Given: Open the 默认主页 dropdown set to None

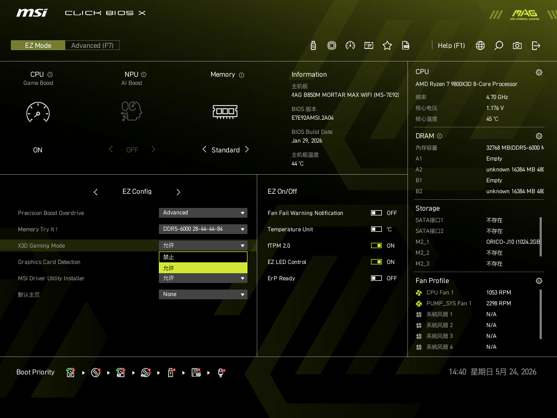Looking at the screenshot, I should (x=203, y=294).
